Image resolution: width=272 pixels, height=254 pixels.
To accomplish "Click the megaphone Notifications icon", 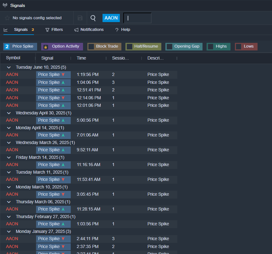I will click(x=76, y=30).
